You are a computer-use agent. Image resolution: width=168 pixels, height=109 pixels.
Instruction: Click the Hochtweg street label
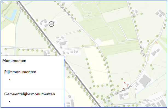pos(143,51)
